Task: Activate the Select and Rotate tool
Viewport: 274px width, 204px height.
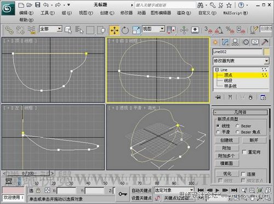Action: tap(125, 30)
